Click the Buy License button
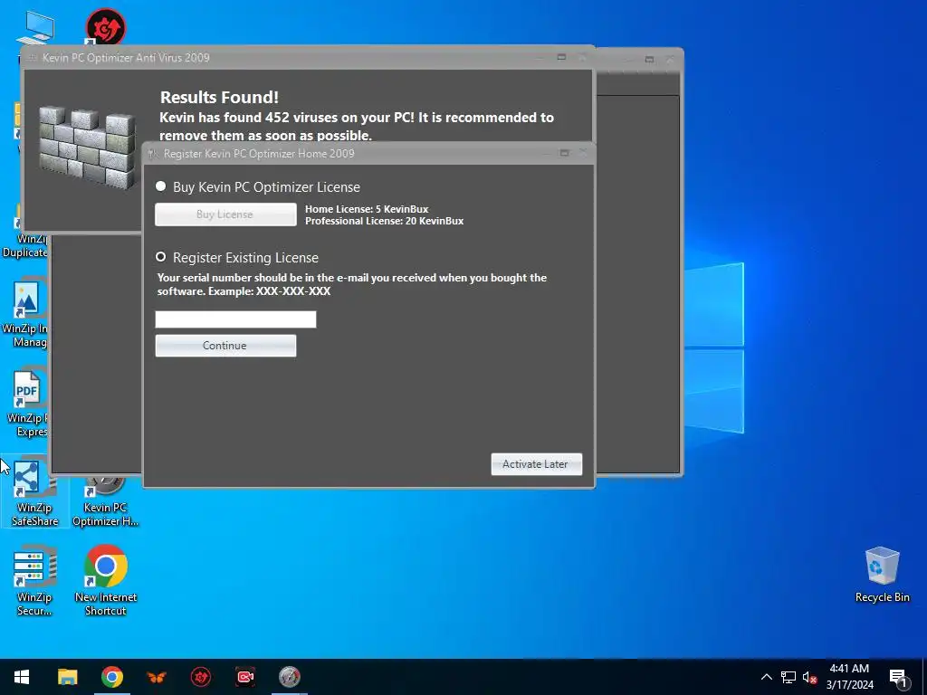This screenshot has height=695, width=927. coord(225,214)
